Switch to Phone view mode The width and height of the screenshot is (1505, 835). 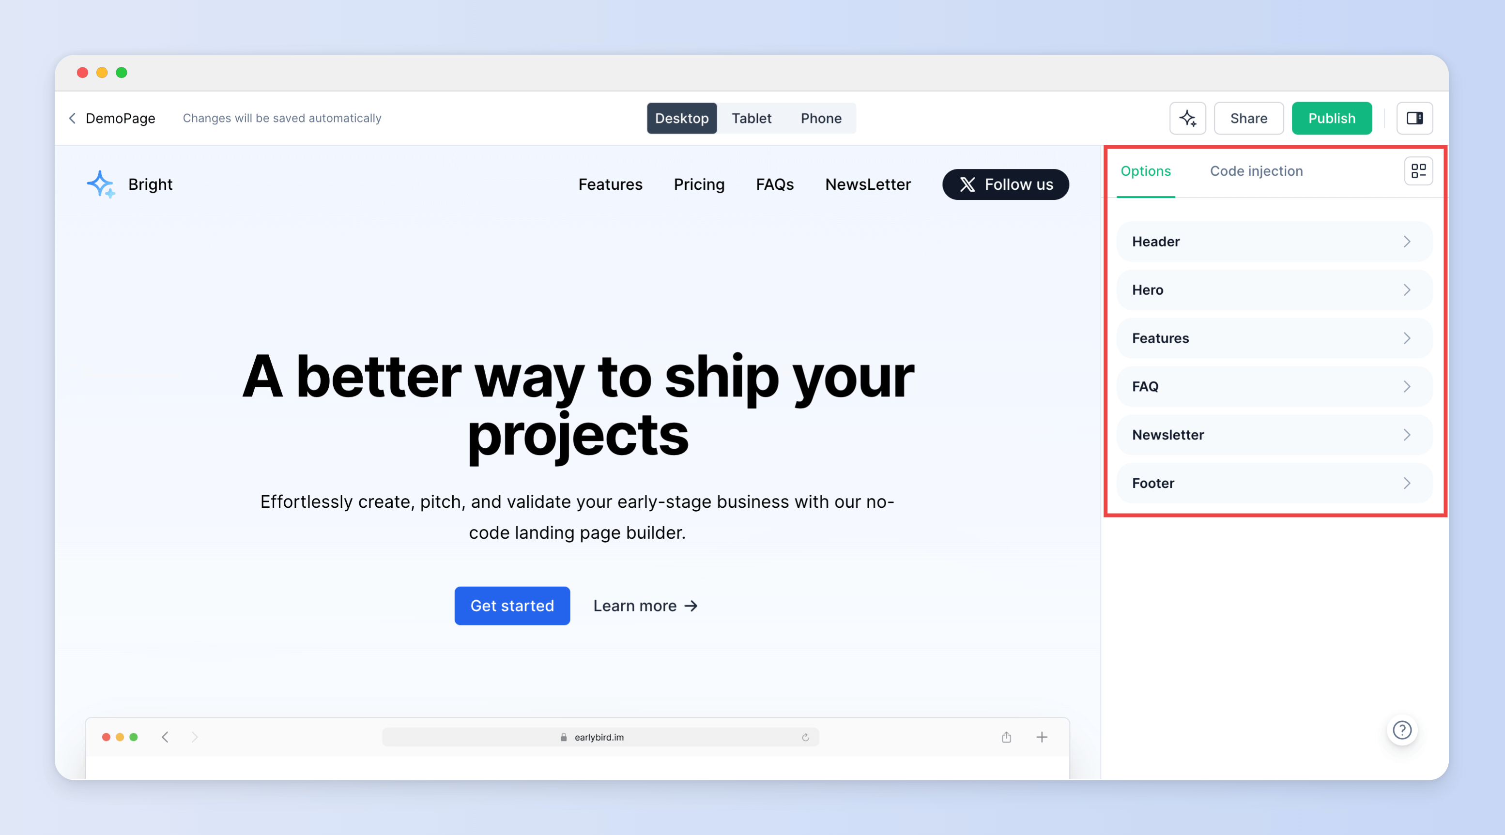click(x=821, y=117)
